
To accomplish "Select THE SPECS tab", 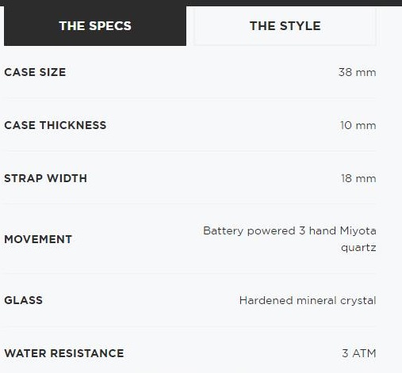I will [x=95, y=26].
